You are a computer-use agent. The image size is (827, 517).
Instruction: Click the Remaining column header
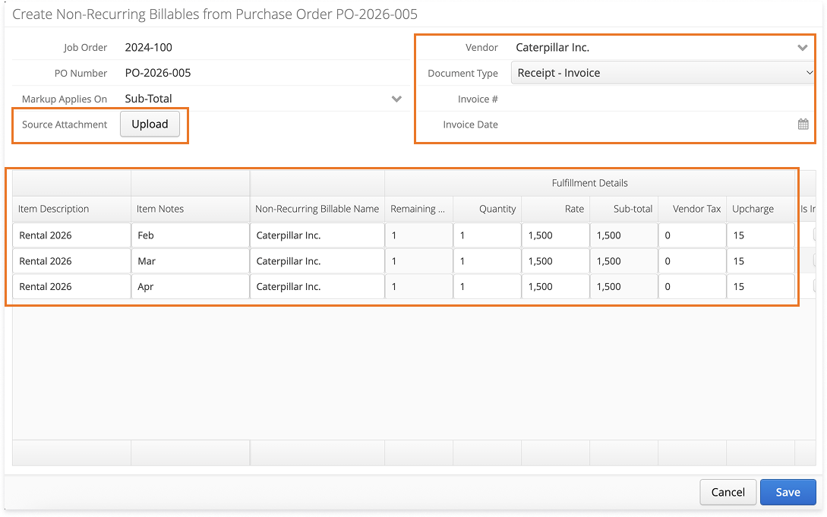click(x=418, y=209)
